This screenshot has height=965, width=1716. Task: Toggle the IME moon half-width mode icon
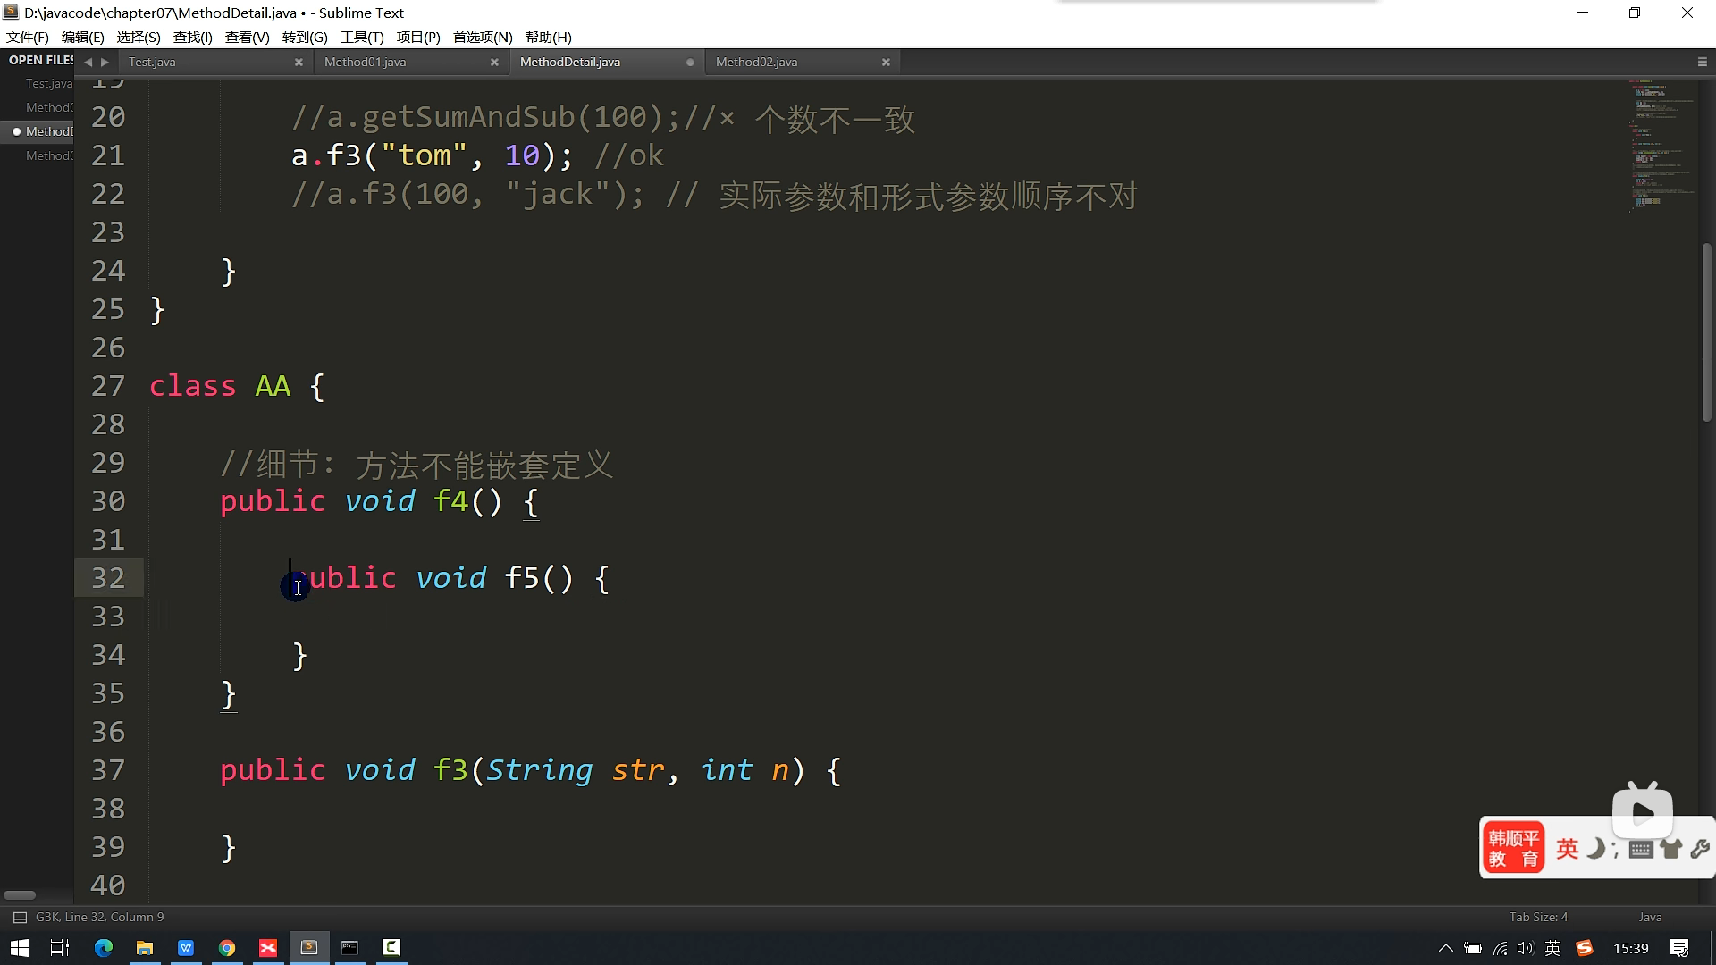coord(1594,849)
